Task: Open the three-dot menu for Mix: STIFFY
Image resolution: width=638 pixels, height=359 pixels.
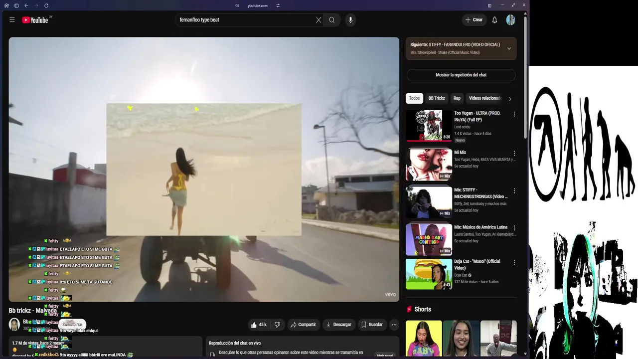Action: [514, 191]
